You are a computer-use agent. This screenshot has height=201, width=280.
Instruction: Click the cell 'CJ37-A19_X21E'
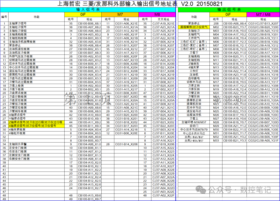[163, 24]
